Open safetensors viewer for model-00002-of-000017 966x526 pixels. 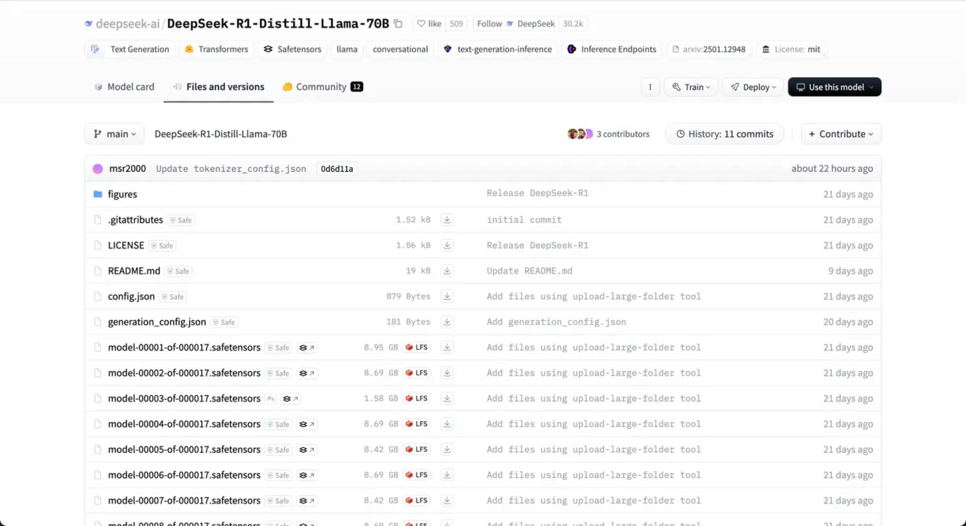click(306, 373)
